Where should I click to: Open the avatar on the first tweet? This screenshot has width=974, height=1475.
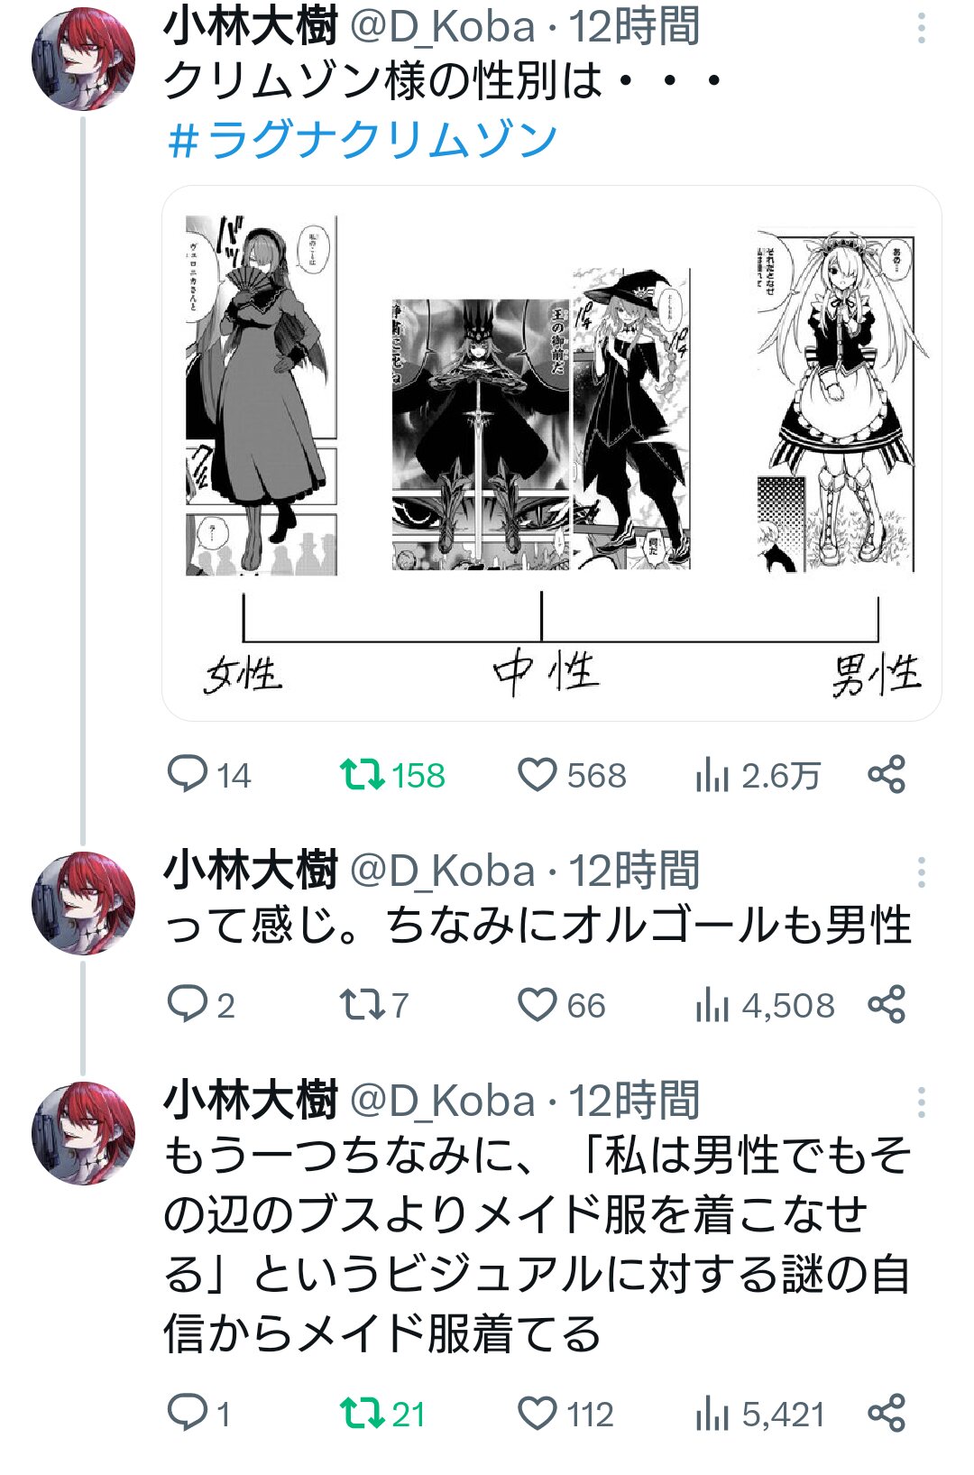click(x=83, y=59)
